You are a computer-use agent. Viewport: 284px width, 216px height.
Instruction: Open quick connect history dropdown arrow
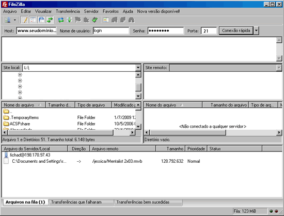[x=256, y=30]
